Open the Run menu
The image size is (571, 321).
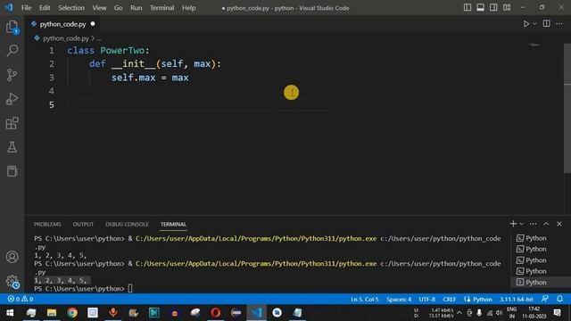[x=137, y=8]
